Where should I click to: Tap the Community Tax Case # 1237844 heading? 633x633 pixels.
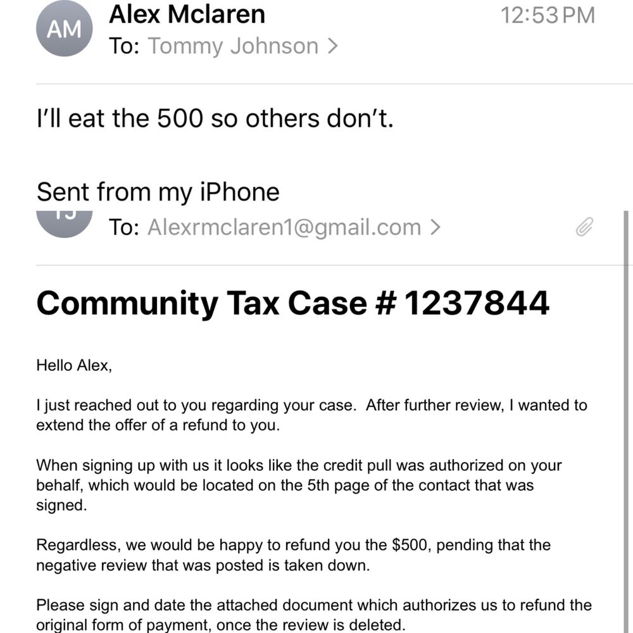click(292, 304)
